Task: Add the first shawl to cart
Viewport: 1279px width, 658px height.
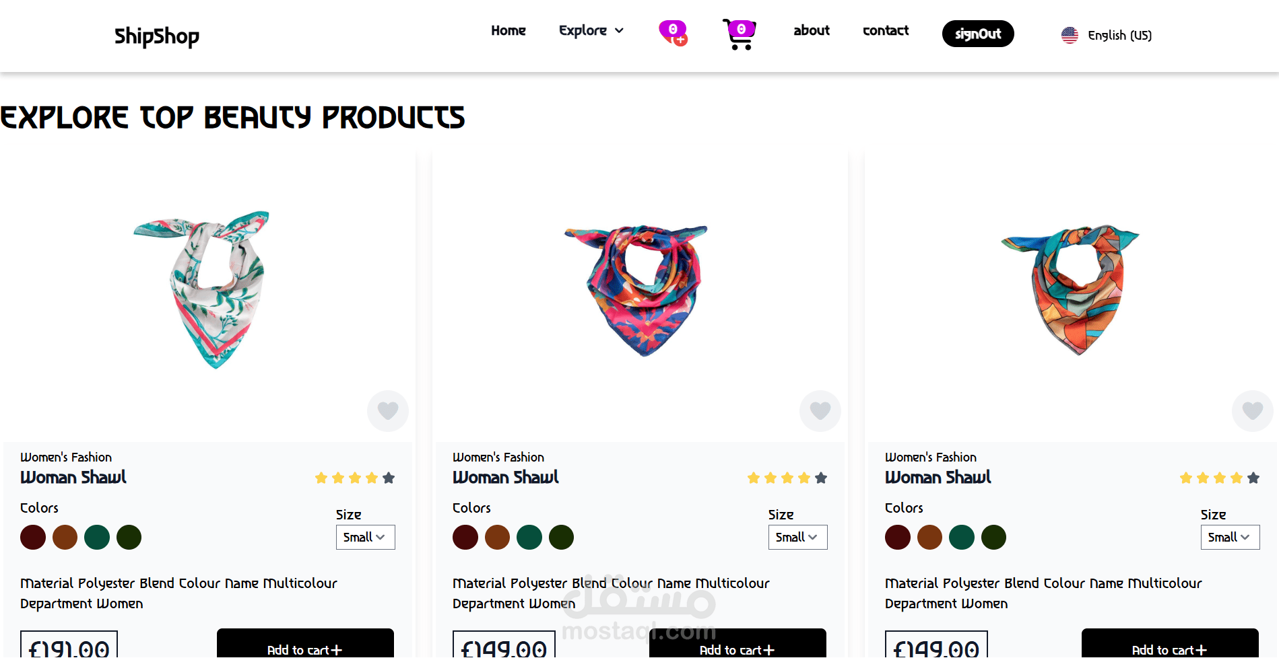Action: point(305,647)
